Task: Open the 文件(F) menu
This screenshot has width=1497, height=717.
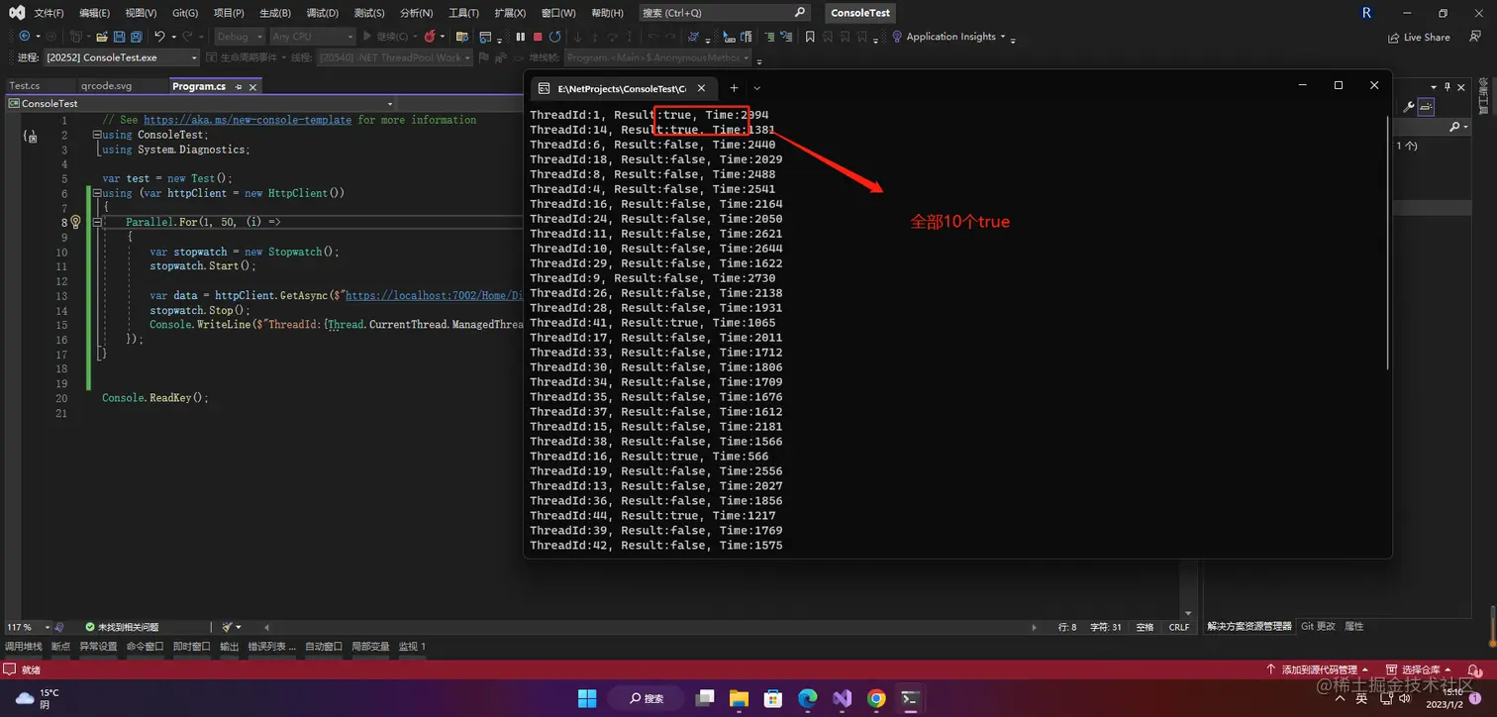Action: point(49,13)
